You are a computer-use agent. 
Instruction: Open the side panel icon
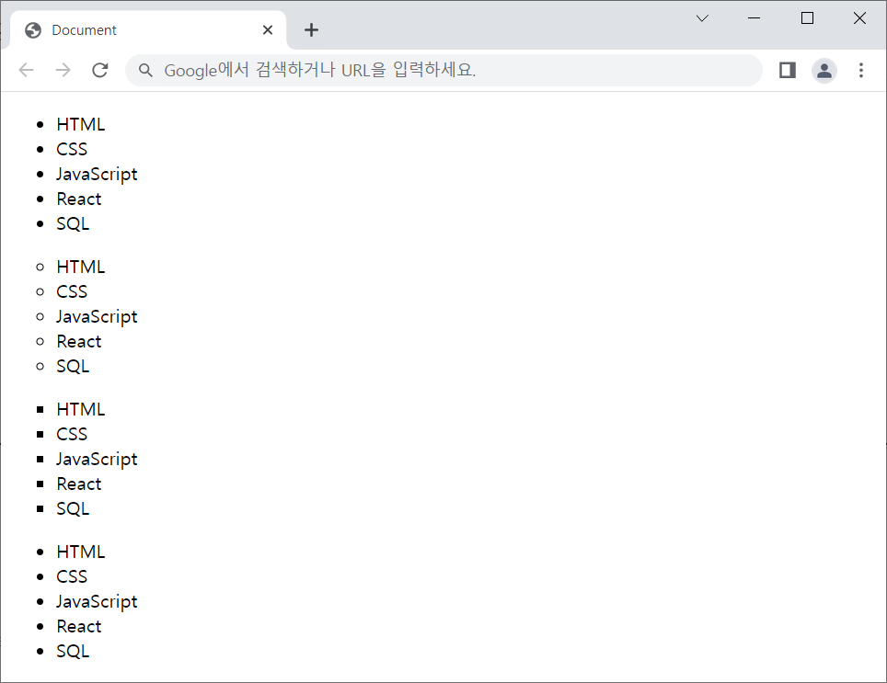[x=788, y=70]
